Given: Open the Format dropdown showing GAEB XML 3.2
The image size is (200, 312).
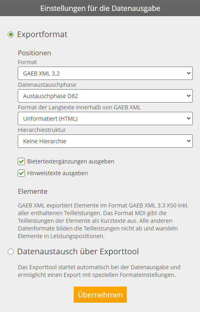Looking at the screenshot, I should (x=105, y=73).
